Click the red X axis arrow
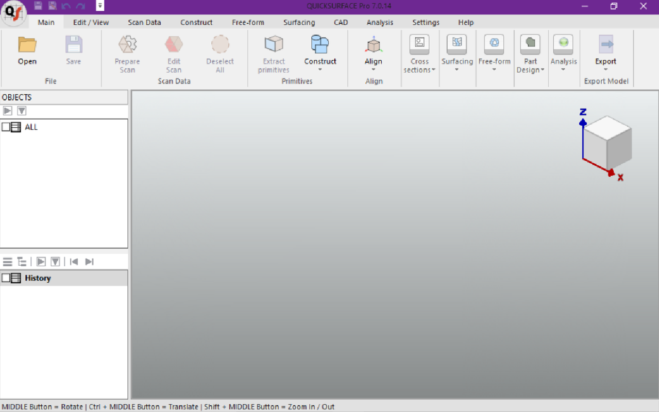The image size is (659, 412). click(611, 173)
